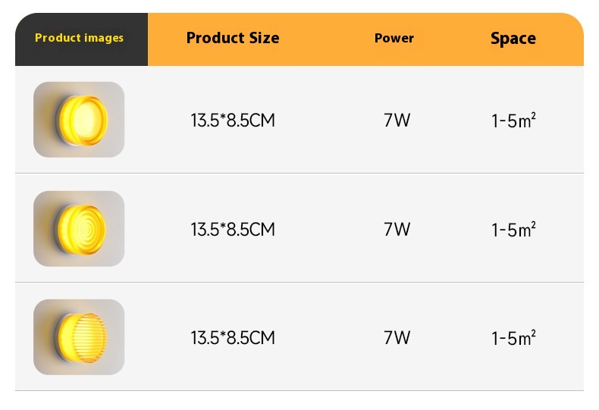The height and width of the screenshot is (410, 599).
Task: Click the striped-lens lamp thumbnail
Action: [79, 337]
